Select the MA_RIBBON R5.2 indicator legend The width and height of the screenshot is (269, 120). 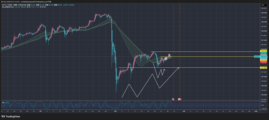(x=8, y=7)
